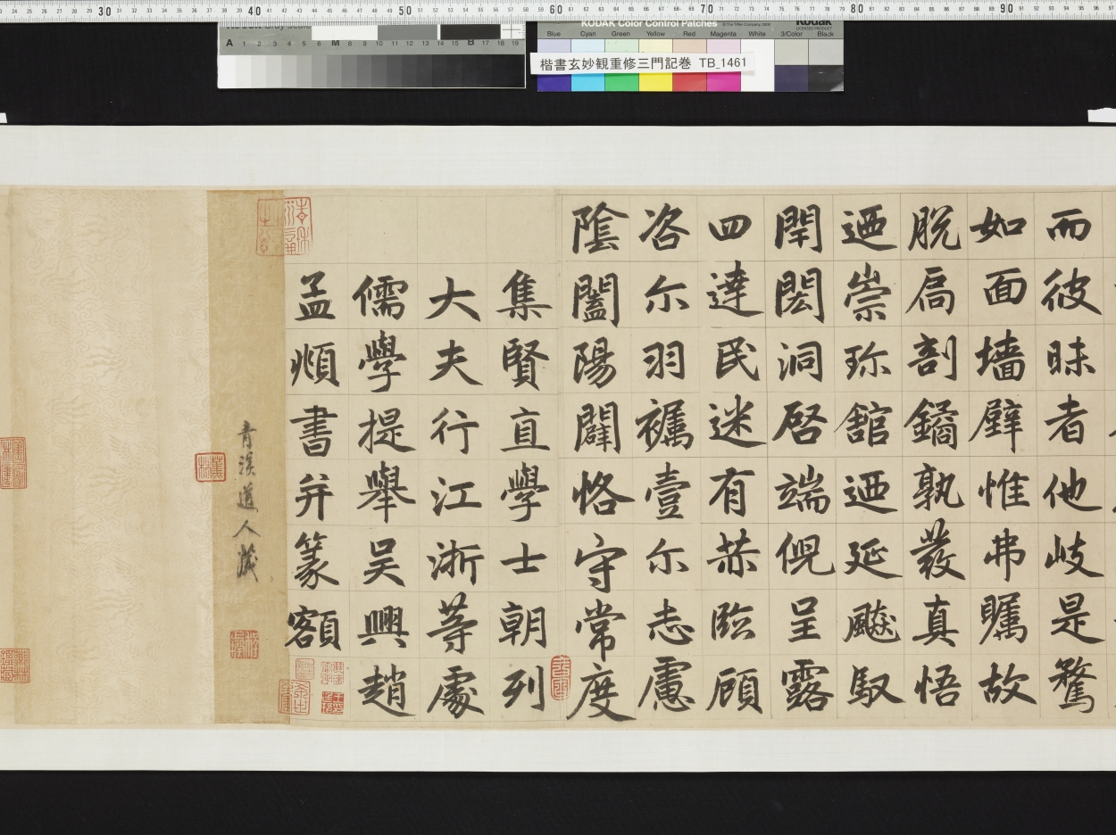Click the calligraphy character 朝
This screenshot has height=835, width=1116.
[x=523, y=624]
